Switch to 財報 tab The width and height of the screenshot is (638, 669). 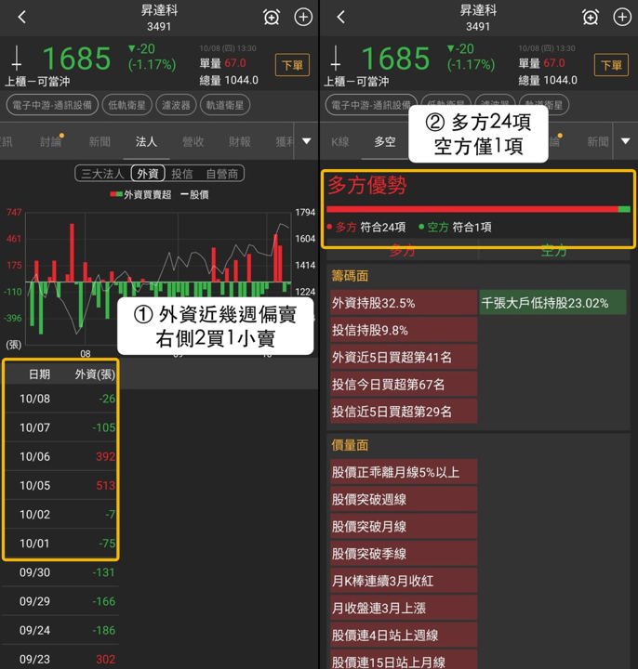(x=240, y=141)
